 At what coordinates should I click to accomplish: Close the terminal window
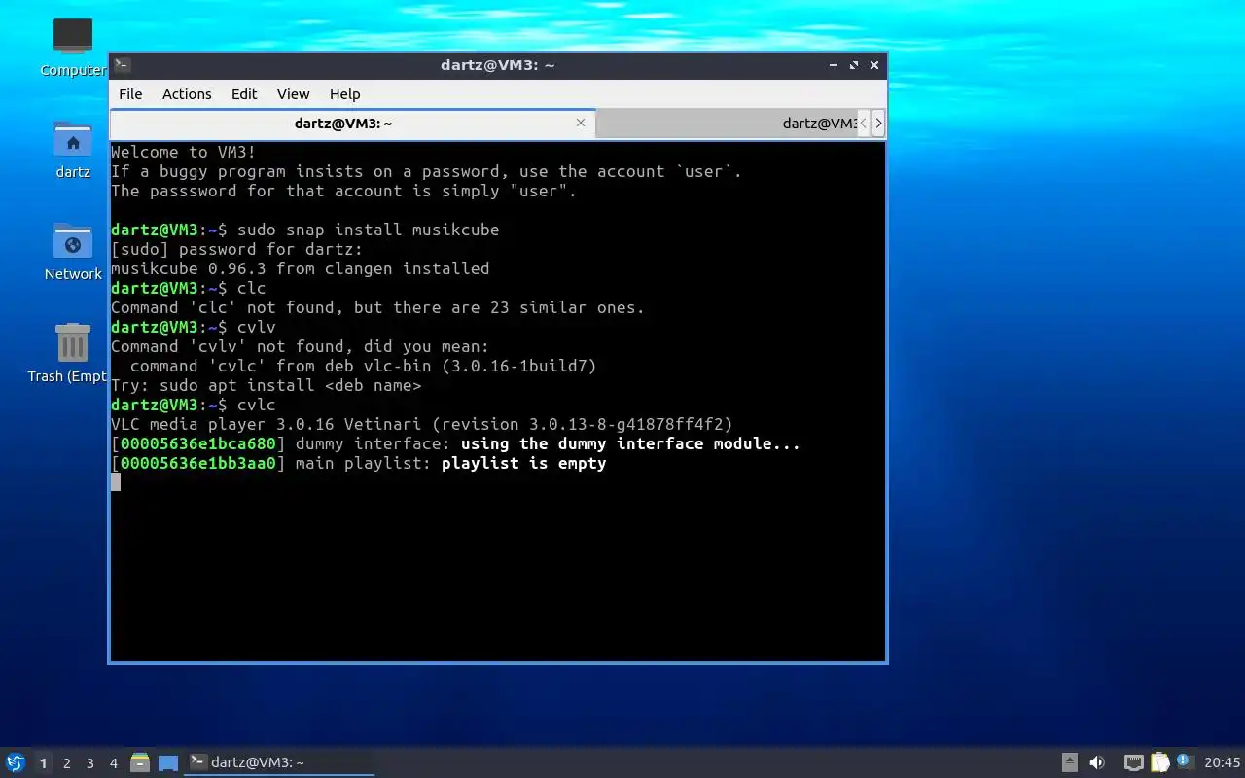point(874,65)
